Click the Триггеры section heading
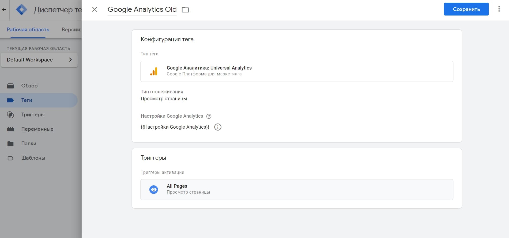509x238 pixels. [153, 158]
